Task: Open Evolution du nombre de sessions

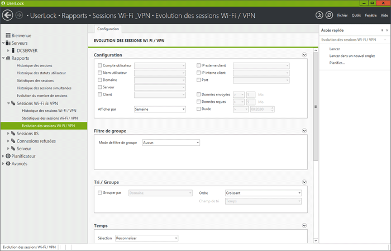Action: coord(42,95)
